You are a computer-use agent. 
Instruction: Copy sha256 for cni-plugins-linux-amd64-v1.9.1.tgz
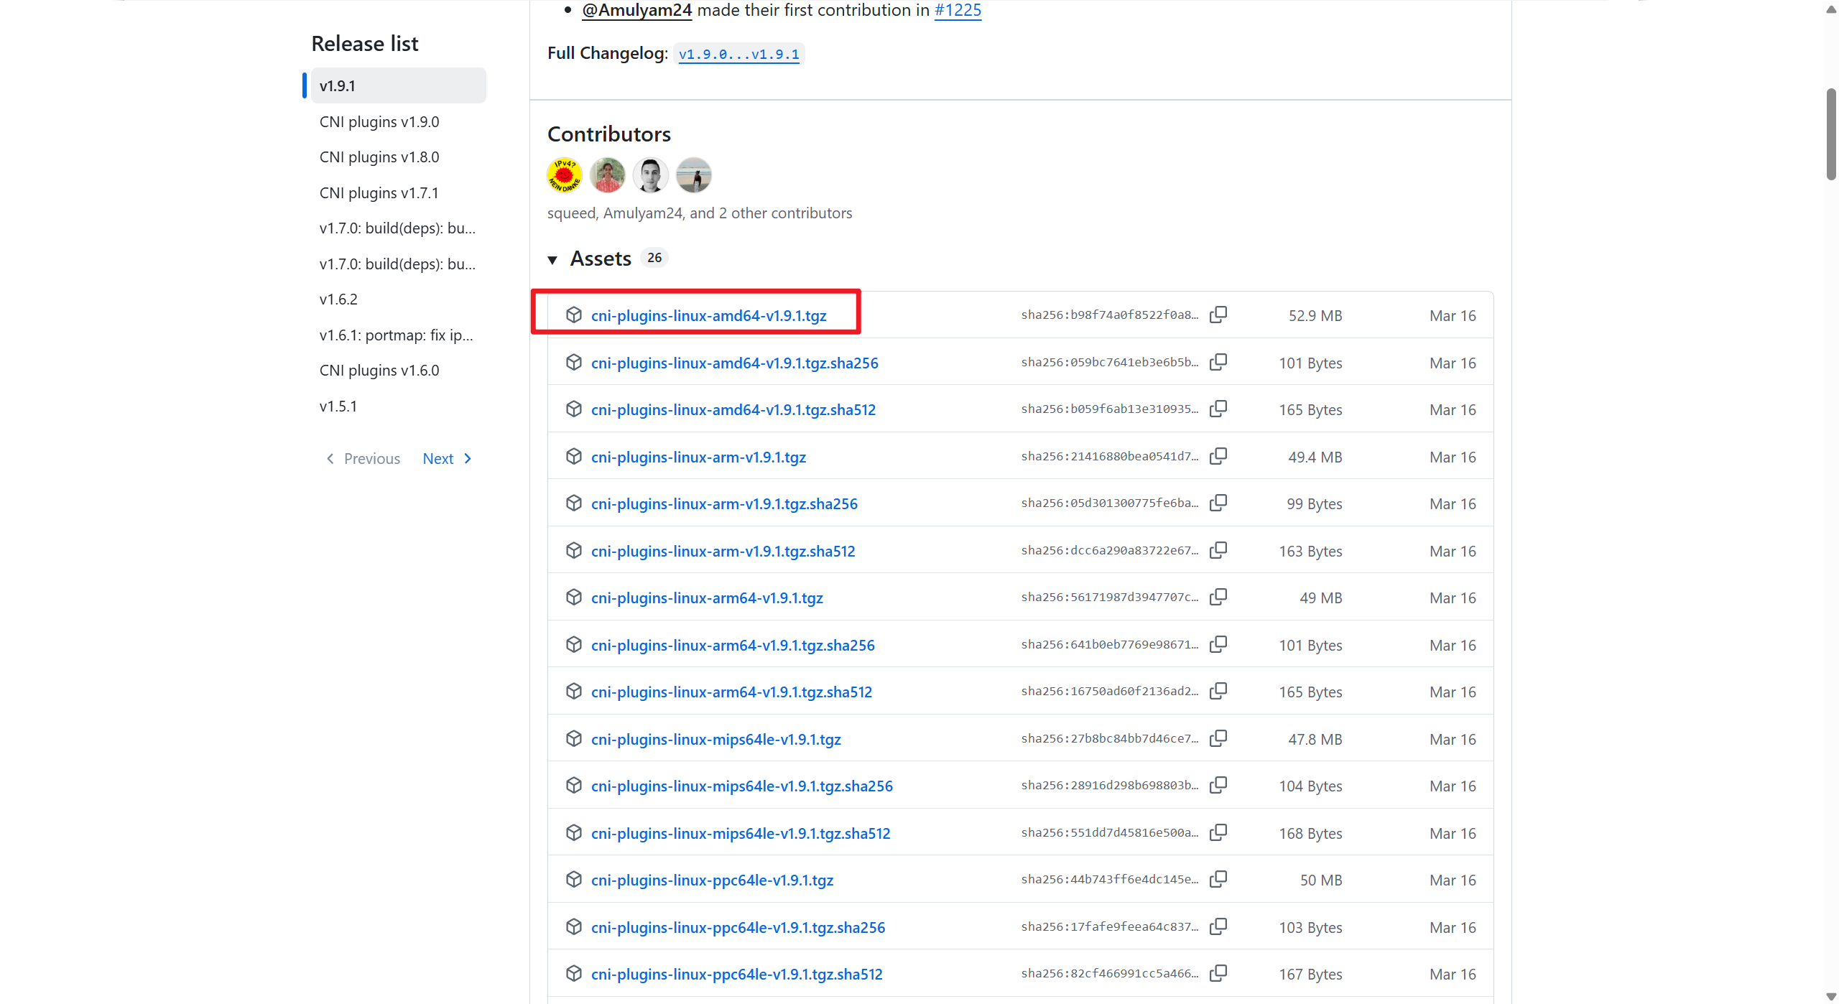[x=1218, y=315]
